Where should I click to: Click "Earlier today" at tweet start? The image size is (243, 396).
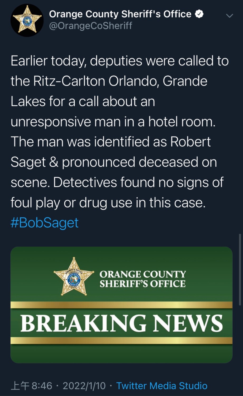pos(48,61)
